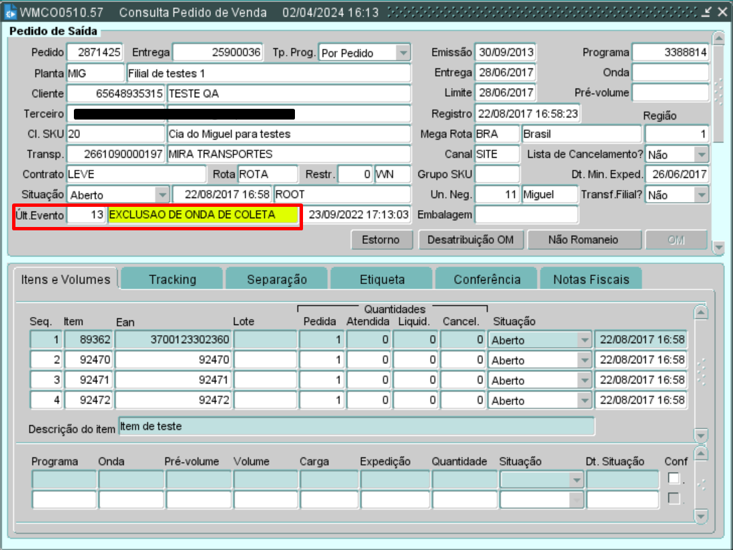Open the Notas Fiscais tab

tap(591, 279)
